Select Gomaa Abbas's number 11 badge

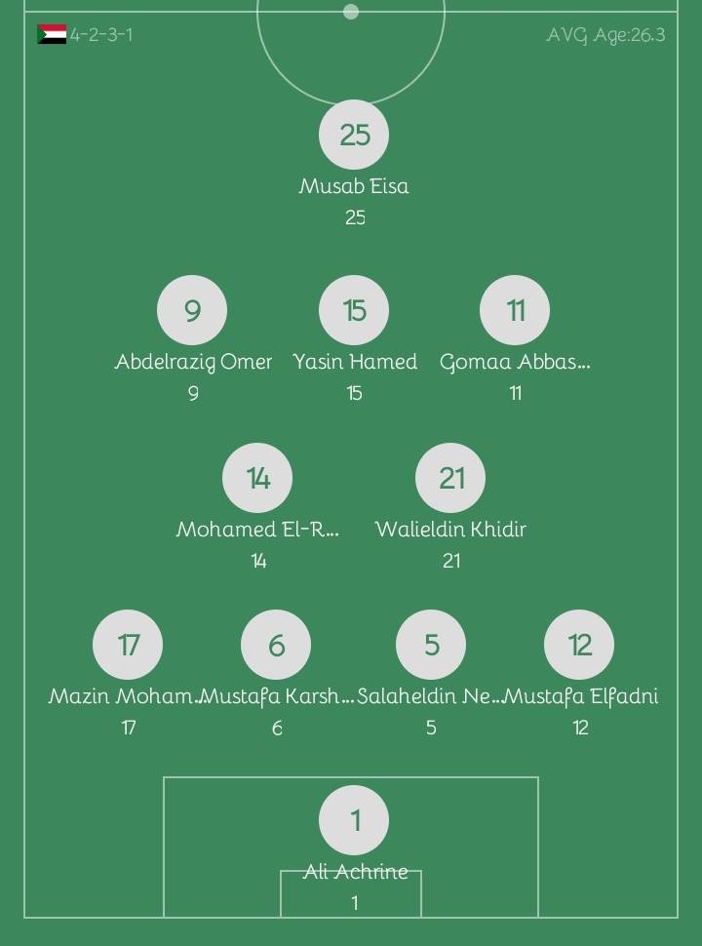(x=514, y=310)
